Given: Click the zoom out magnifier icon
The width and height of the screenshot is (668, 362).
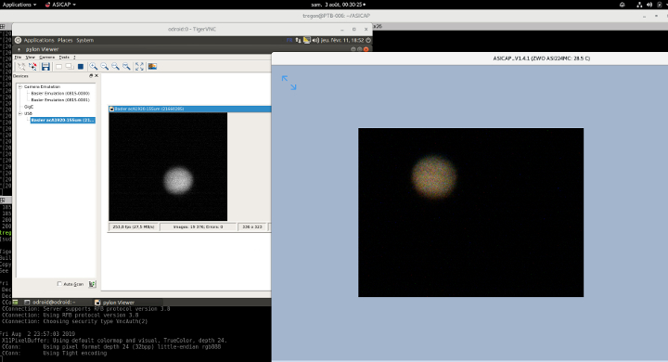Looking at the screenshot, I should (x=104, y=67).
